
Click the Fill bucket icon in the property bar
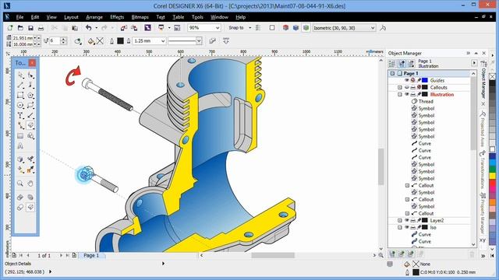pos(91,41)
